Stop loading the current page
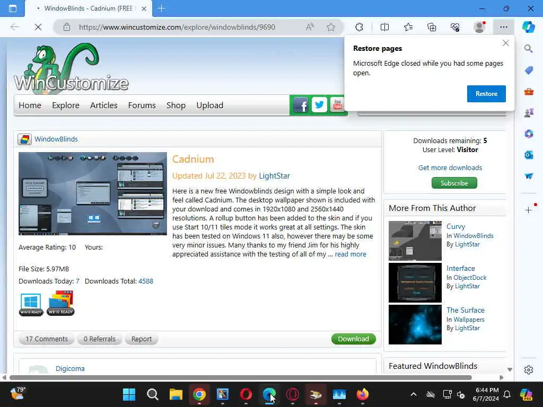 tap(38, 27)
